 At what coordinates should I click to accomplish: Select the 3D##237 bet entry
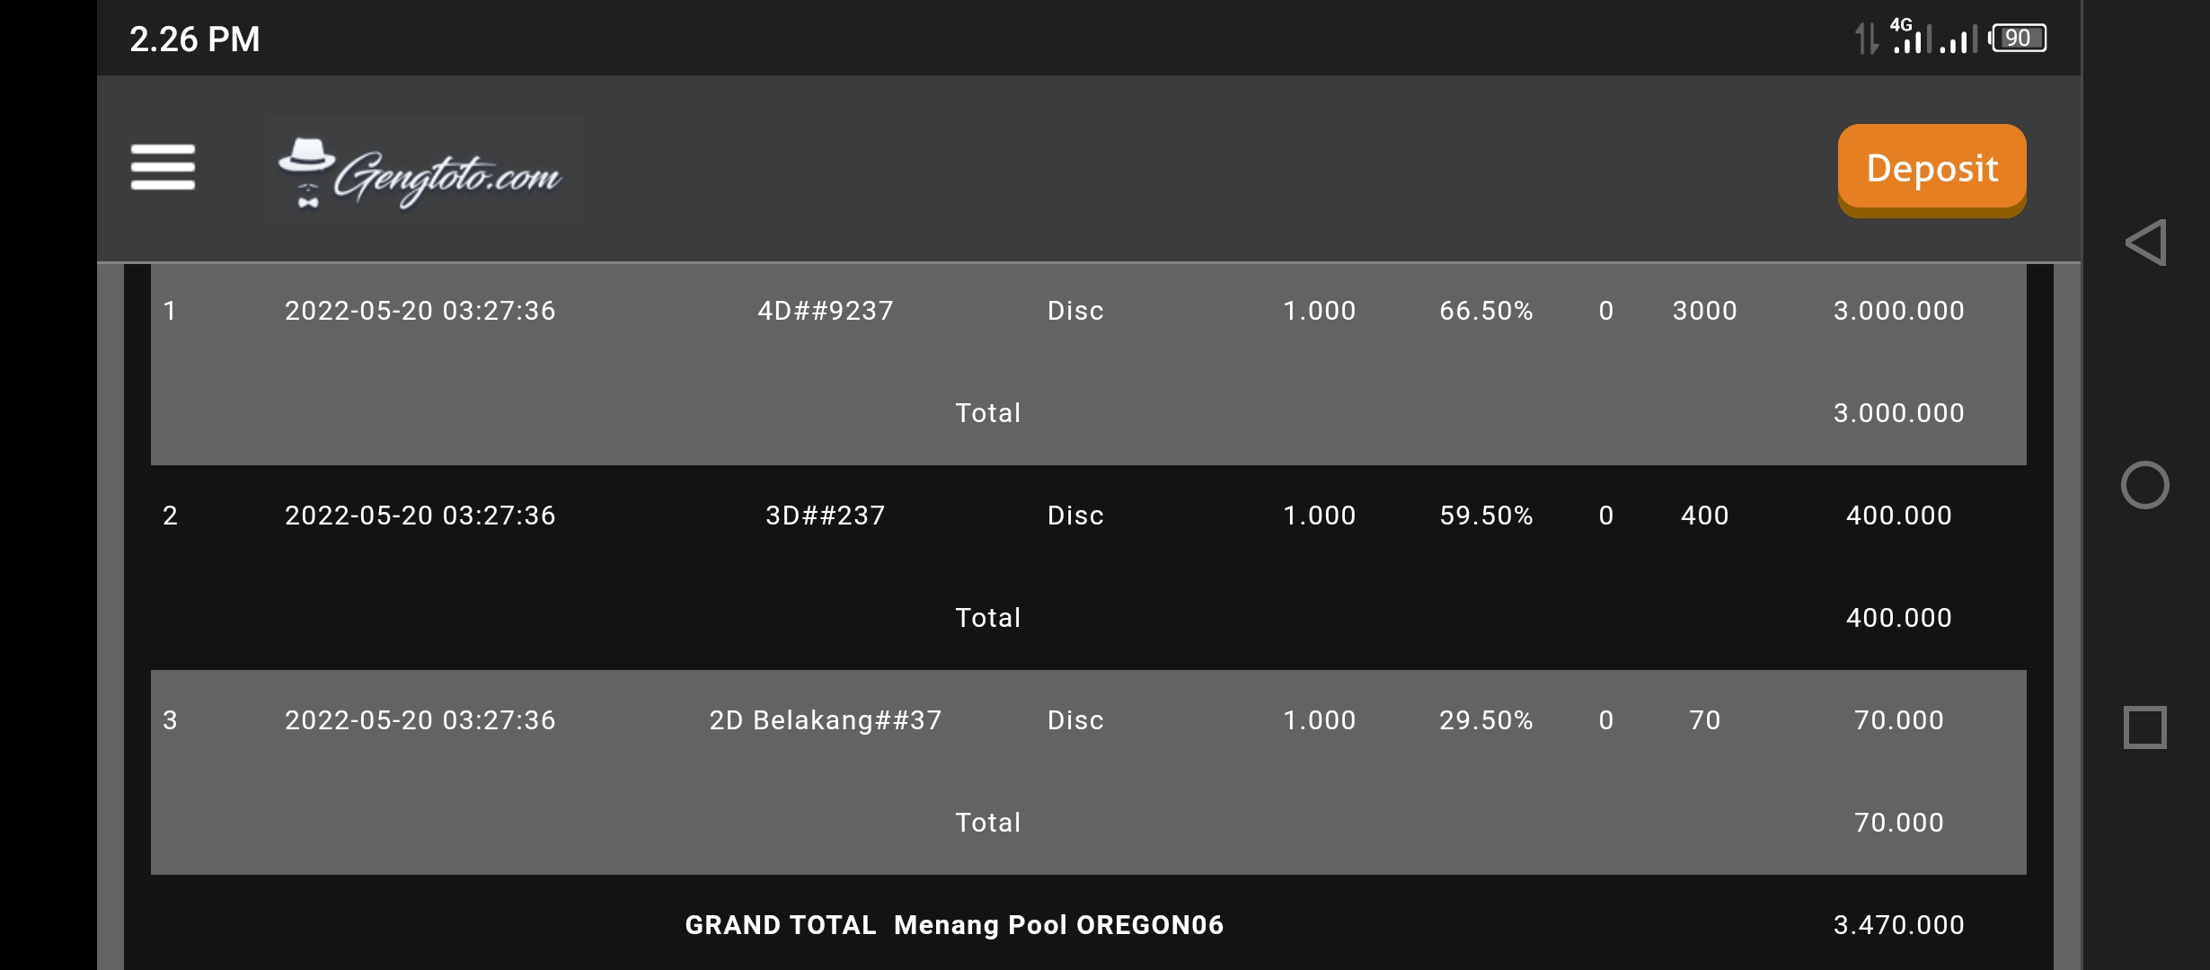(x=826, y=516)
